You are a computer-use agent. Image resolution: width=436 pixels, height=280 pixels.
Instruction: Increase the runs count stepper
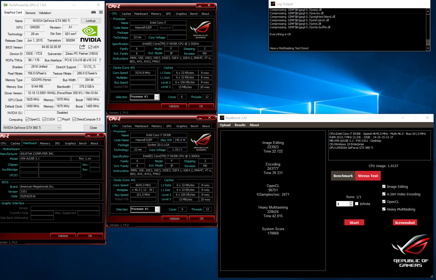[351, 203]
